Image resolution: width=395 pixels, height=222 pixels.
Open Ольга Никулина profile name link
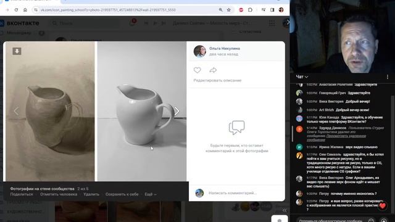click(225, 48)
